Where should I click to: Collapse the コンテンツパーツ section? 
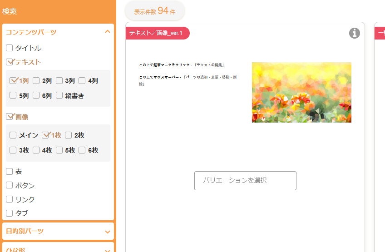tap(108, 32)
